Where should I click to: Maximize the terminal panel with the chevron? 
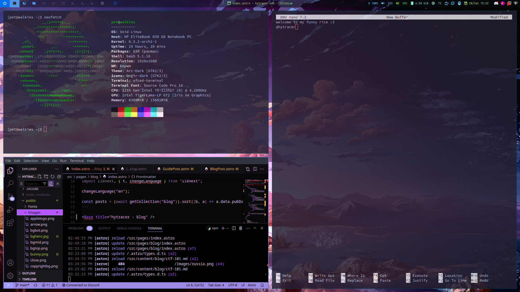(255, 228)
